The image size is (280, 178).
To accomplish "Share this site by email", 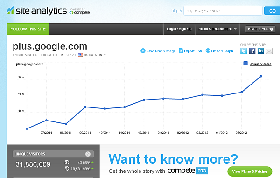I will (269, 51).
